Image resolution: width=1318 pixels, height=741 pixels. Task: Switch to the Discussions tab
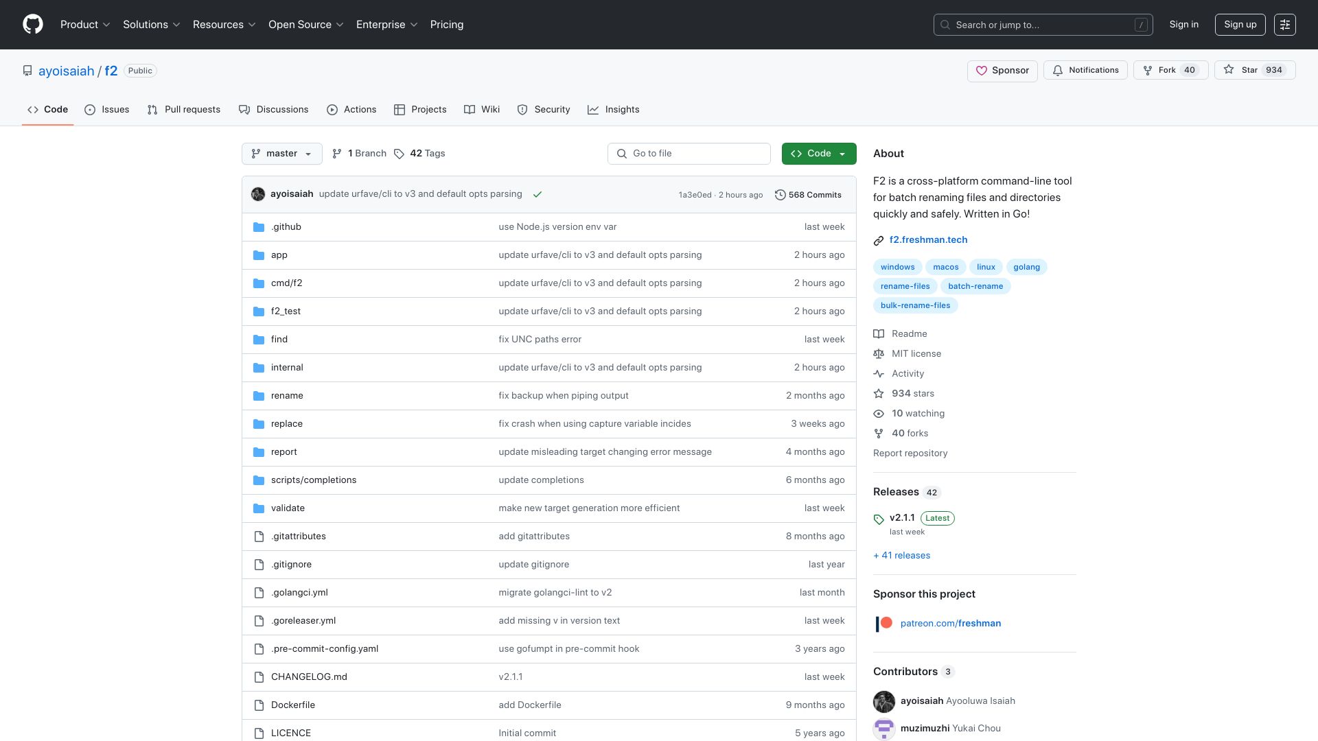[x=274, y=110]
